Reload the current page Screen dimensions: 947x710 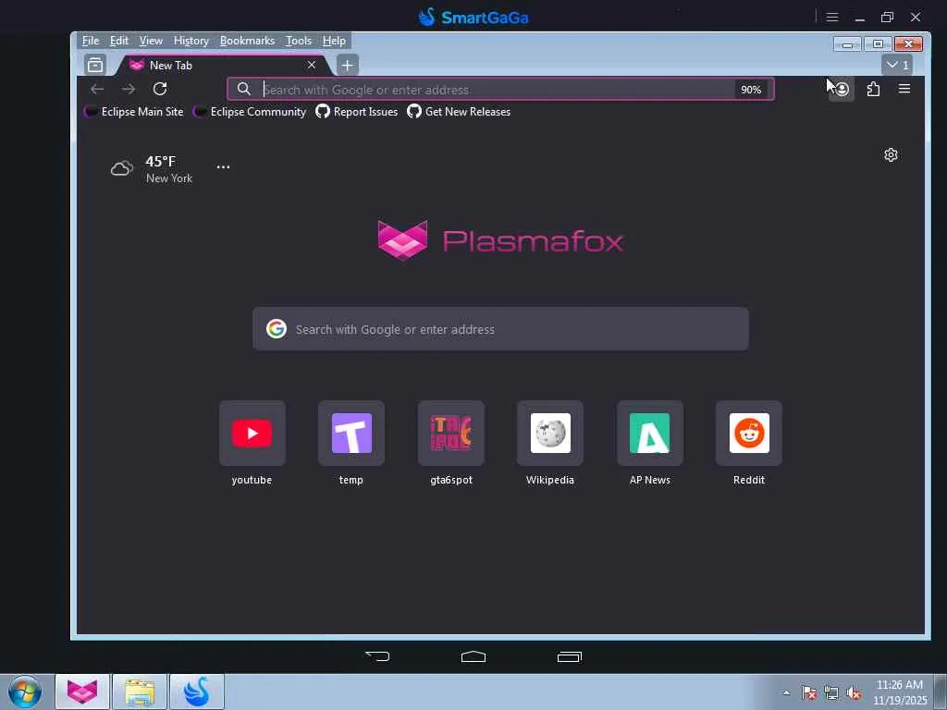pyautogui.click(x=160, y=90)
